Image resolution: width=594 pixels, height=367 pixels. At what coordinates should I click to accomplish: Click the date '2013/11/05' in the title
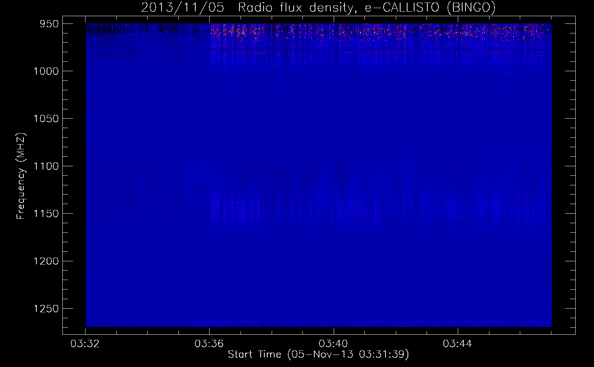(182, 7)
